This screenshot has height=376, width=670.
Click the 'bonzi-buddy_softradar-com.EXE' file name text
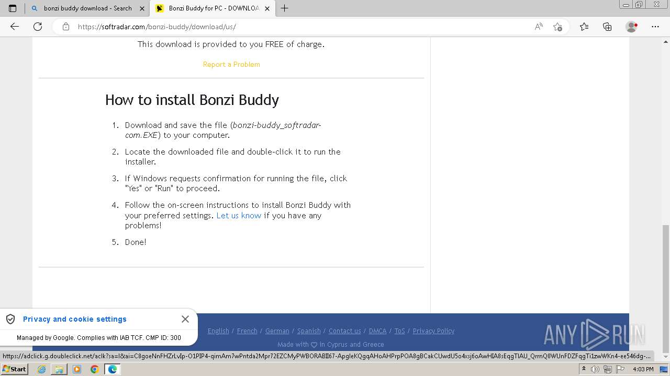pos(223,130)
